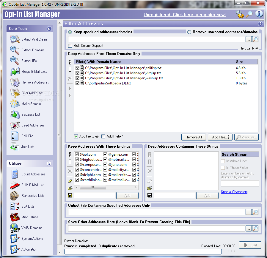
Task: Collapse the Utilities section
Action: (49, 163)
